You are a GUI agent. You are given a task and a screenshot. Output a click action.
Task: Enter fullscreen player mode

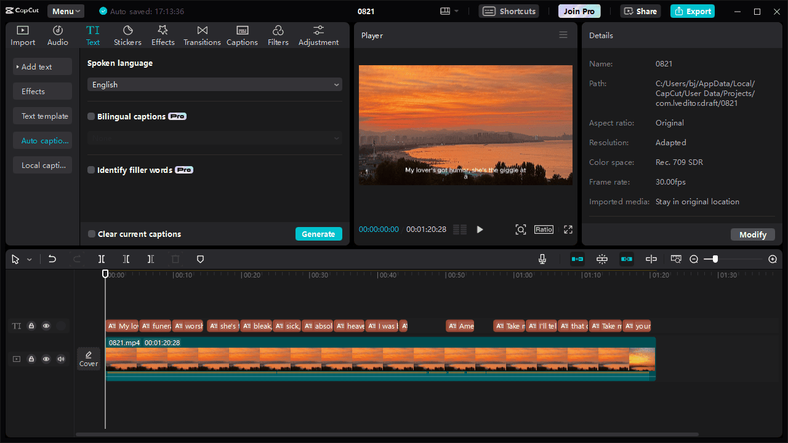point(568,229)
